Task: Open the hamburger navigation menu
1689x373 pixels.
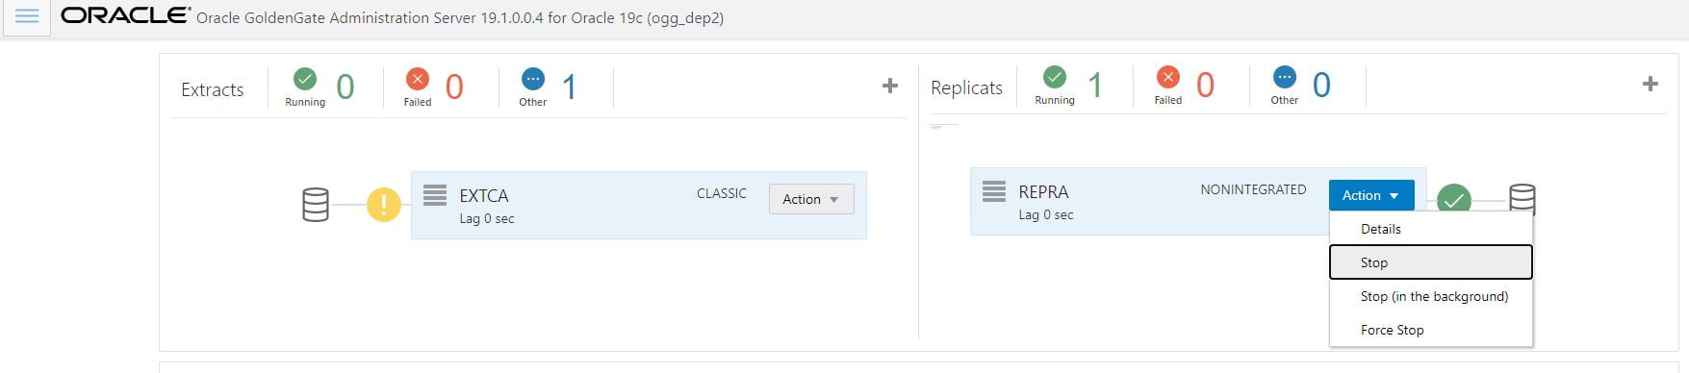Action: pyautogui.click(x=27, y=17)
